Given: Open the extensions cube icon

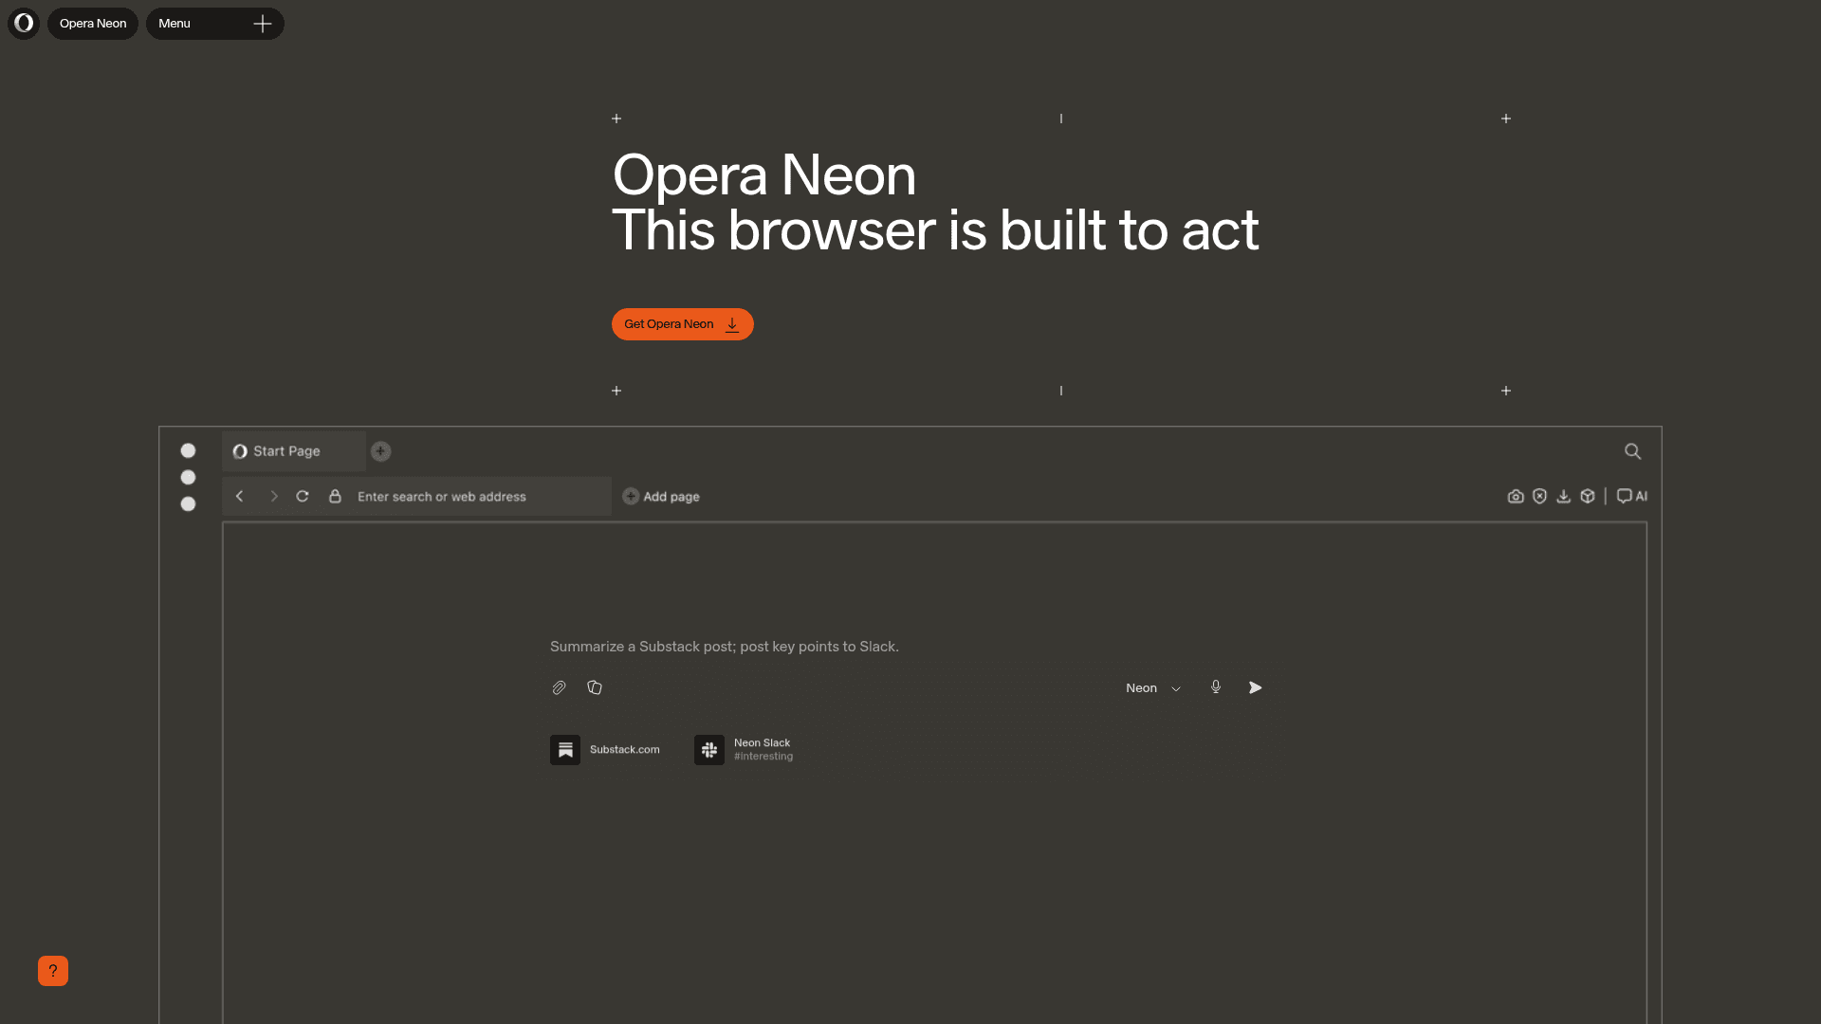Looking at the screenshot, I should tap(1588, 496).
